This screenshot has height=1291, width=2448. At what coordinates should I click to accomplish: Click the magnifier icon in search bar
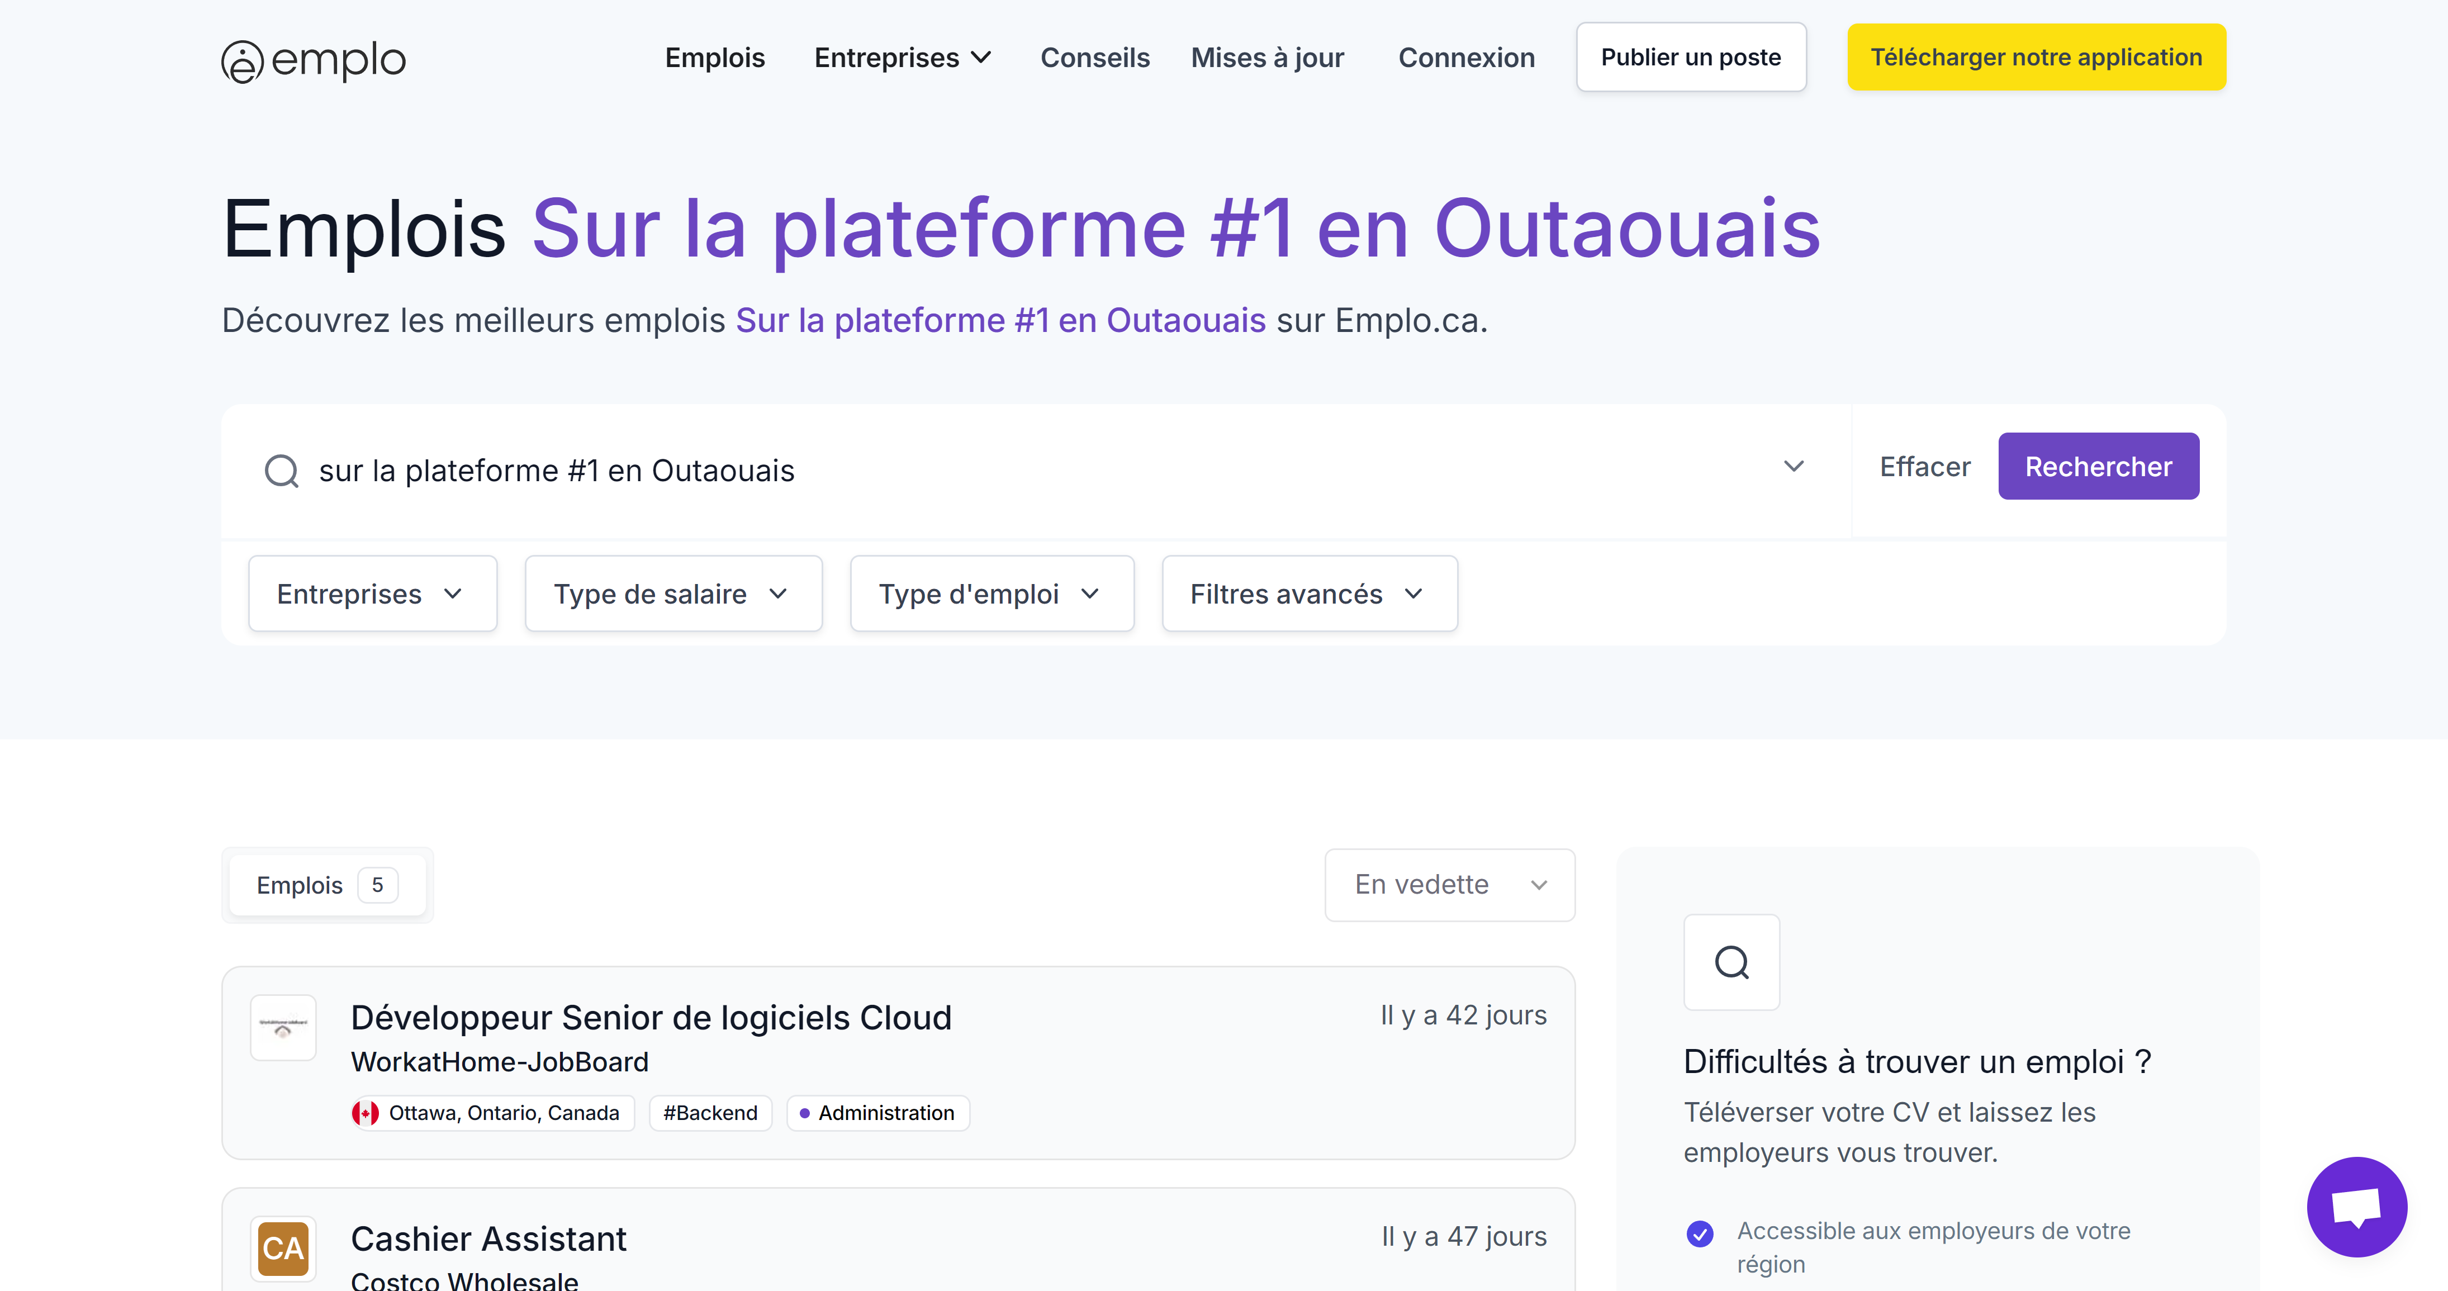281,470
